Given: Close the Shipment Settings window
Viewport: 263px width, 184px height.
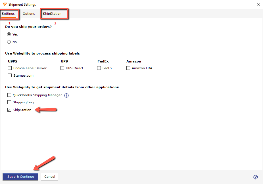Looking at the screenshot, I should point(258,4).
